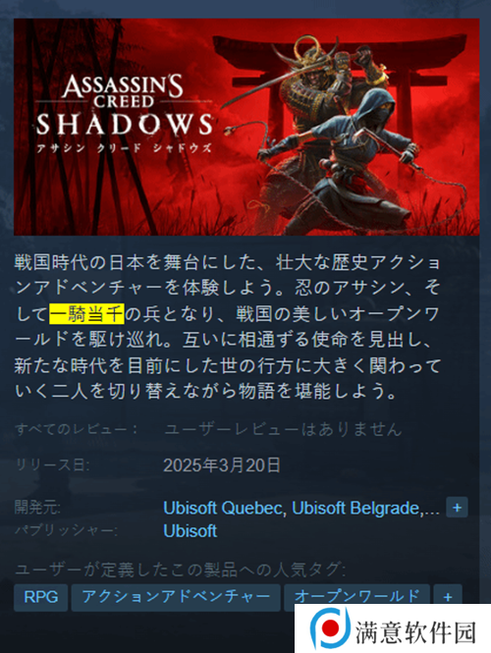Expand more popular tags plus button

click(448, 597)
